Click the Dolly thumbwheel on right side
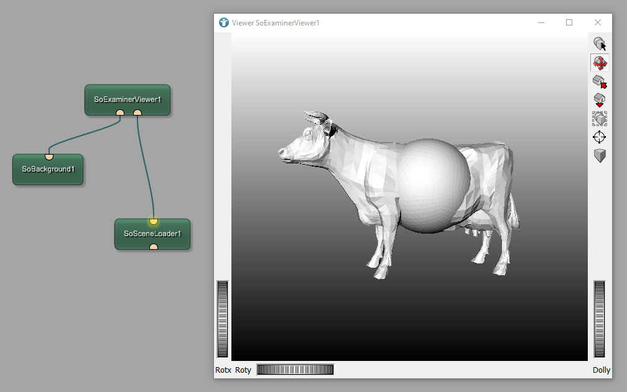The width and height of the screenshot is (627, 392). 599,319
